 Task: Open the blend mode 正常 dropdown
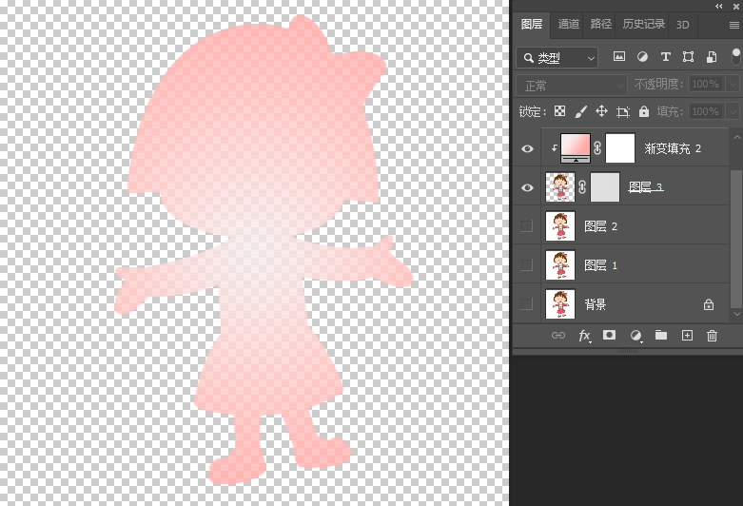point(571,85)
